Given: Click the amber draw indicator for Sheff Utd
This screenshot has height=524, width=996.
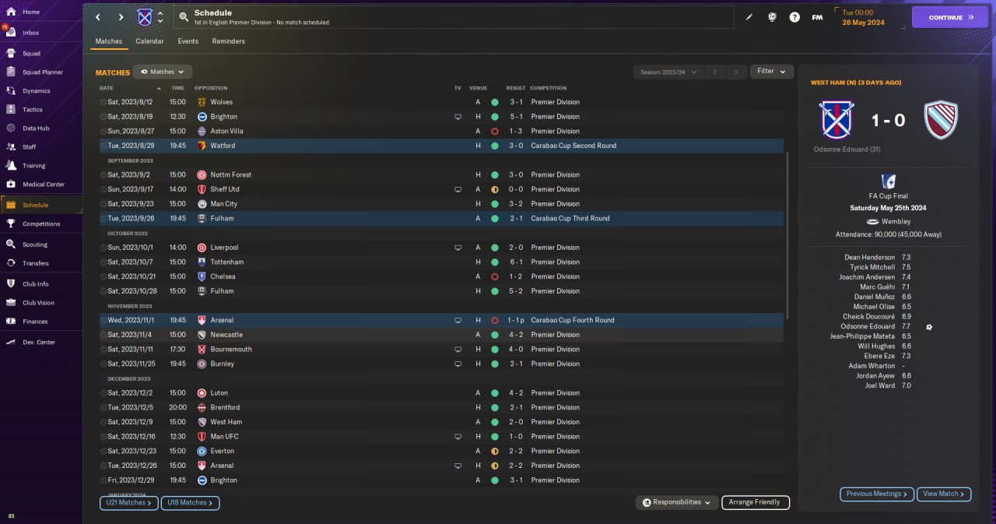Looking at the screenshot, I should (494, 189).
